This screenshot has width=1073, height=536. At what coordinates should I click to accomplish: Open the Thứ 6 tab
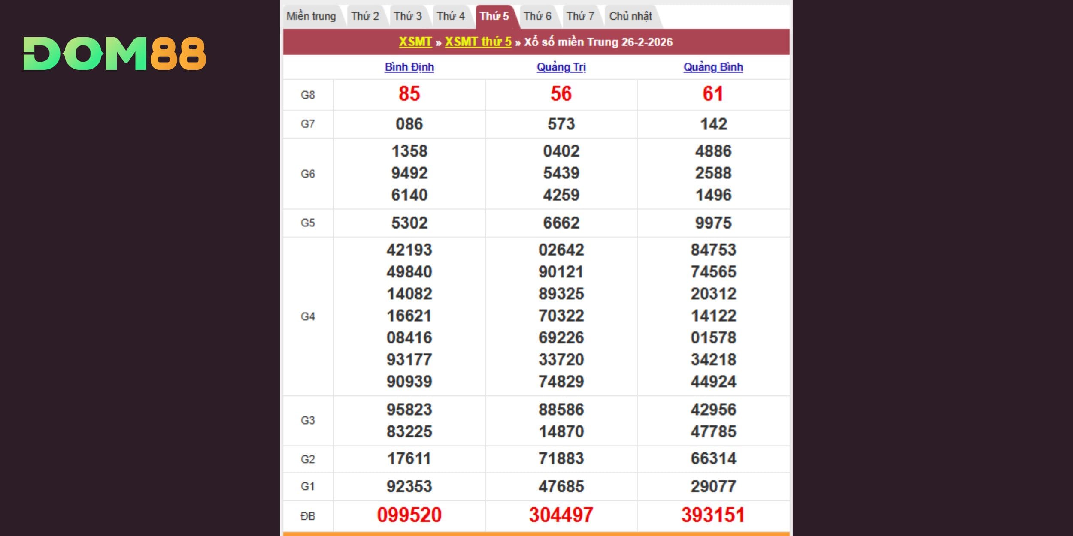coord(537,16)
